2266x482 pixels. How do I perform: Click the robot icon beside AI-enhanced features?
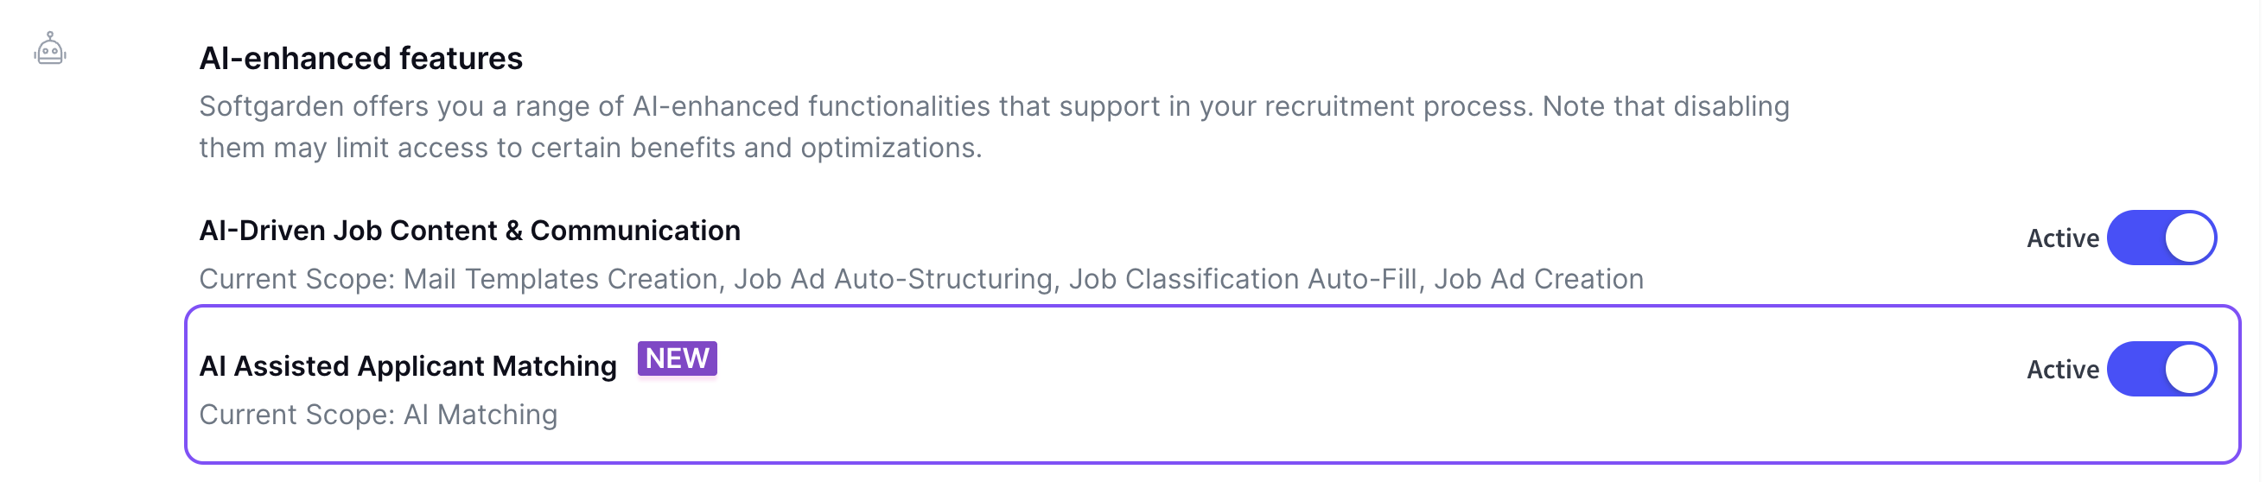click(50, 48)
